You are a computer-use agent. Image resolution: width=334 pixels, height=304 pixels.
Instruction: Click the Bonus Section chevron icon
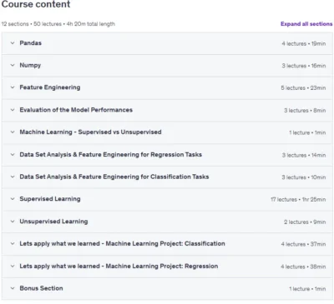click(x=13, y=288)
